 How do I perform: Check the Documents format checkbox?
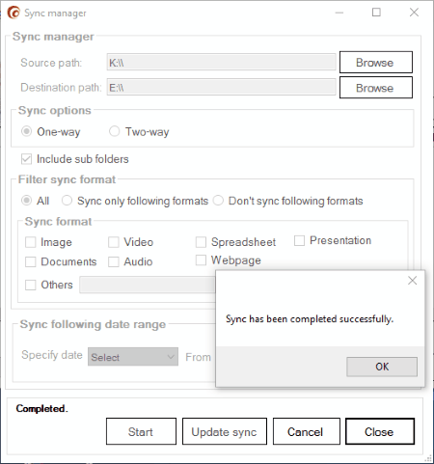31,261
